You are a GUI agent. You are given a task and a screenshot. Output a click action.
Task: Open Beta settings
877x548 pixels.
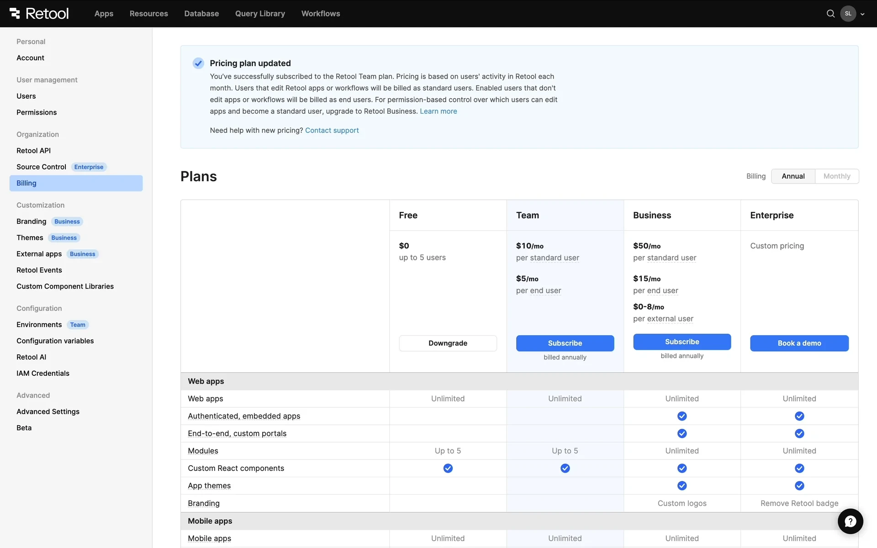[x=24, y=428]
